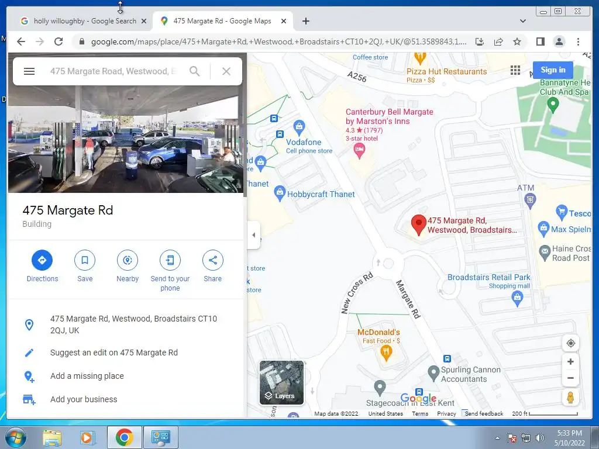Click the Send to your phone icon
The width and height of the screenshot is (599, 449).
(x=170, y=260)
